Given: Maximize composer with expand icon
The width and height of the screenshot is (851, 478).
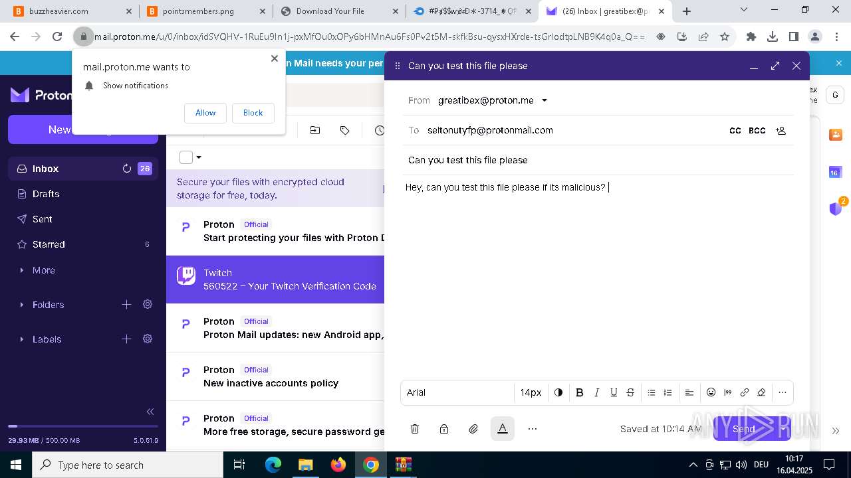Looking at the screenshot, I should point(775,66).
